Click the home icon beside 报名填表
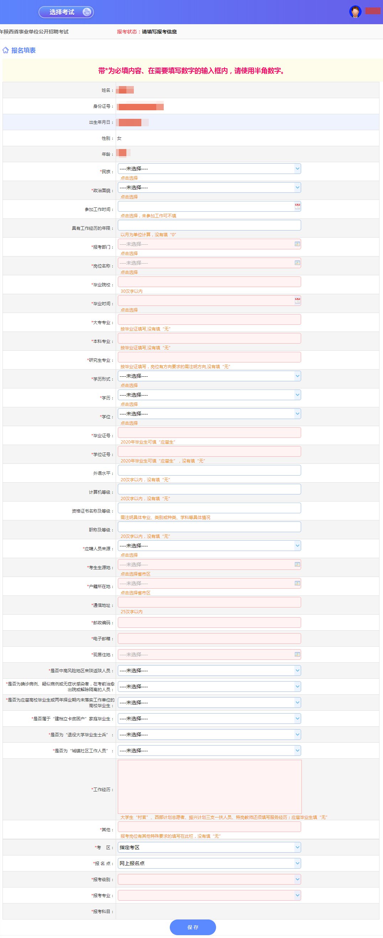The height and width of the screenshot is (938, 383). click(5, 50)
